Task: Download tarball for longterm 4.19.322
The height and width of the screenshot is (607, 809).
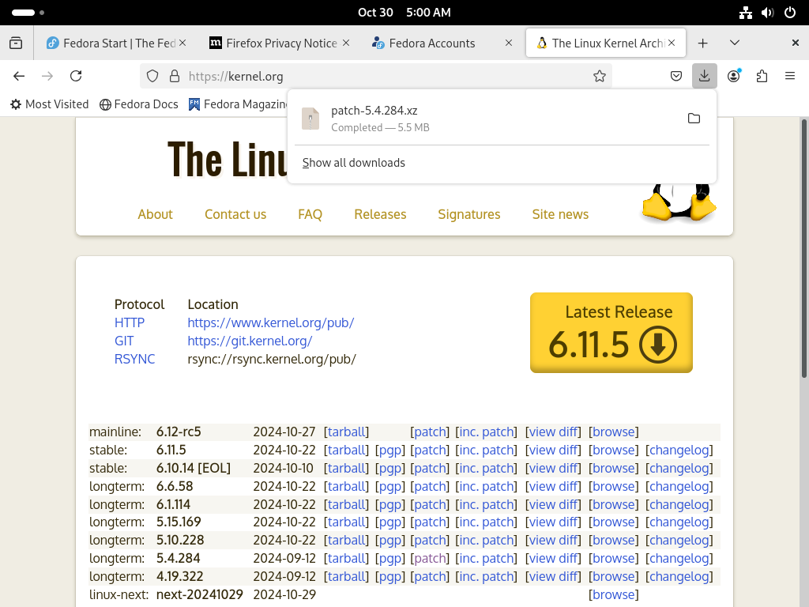Action: pos(346,576)
